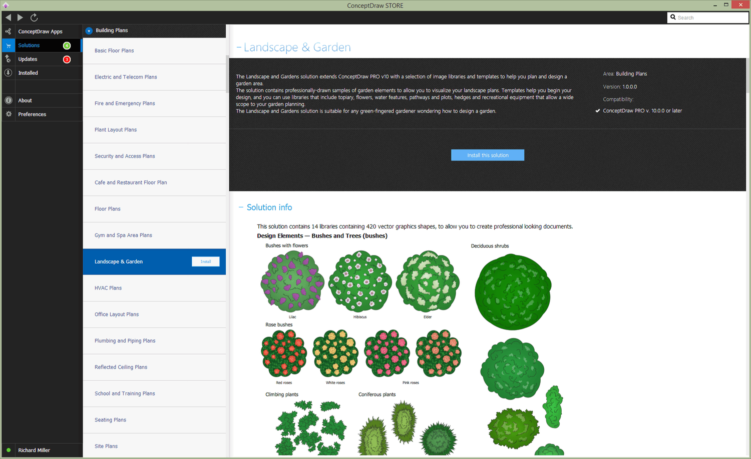The image size is (751, 459).
Task: Click ConceptDraw PRO v. 10.0.0 or later text
Action: point(642,110)
